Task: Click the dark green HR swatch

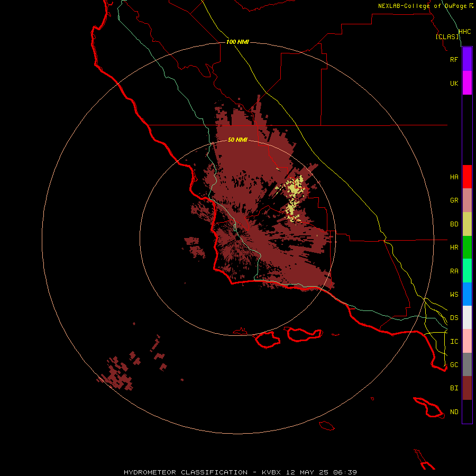Action: pos(467,248)
